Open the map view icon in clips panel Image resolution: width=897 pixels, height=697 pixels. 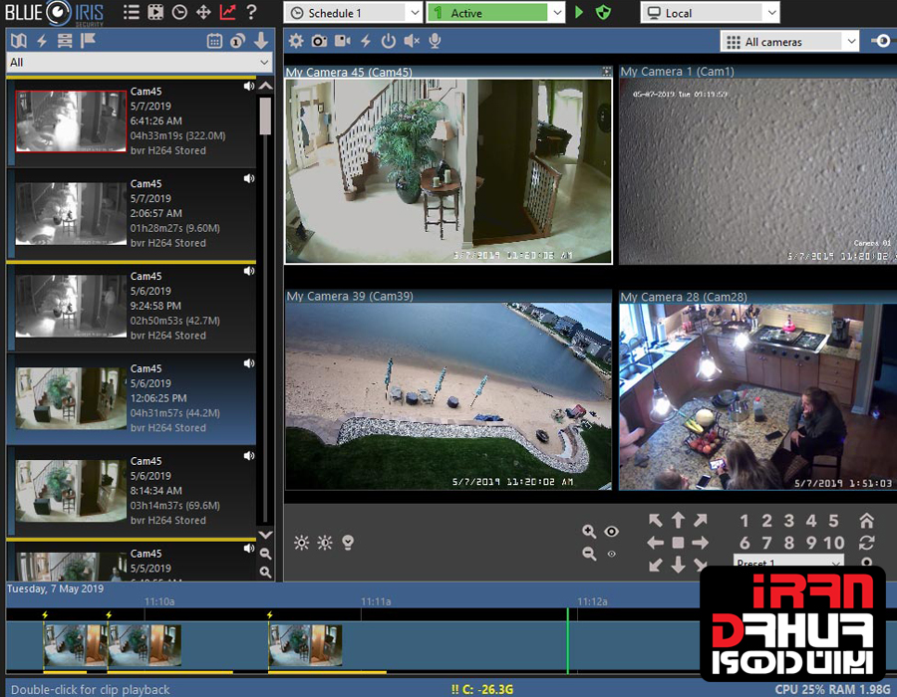[19, 41]
